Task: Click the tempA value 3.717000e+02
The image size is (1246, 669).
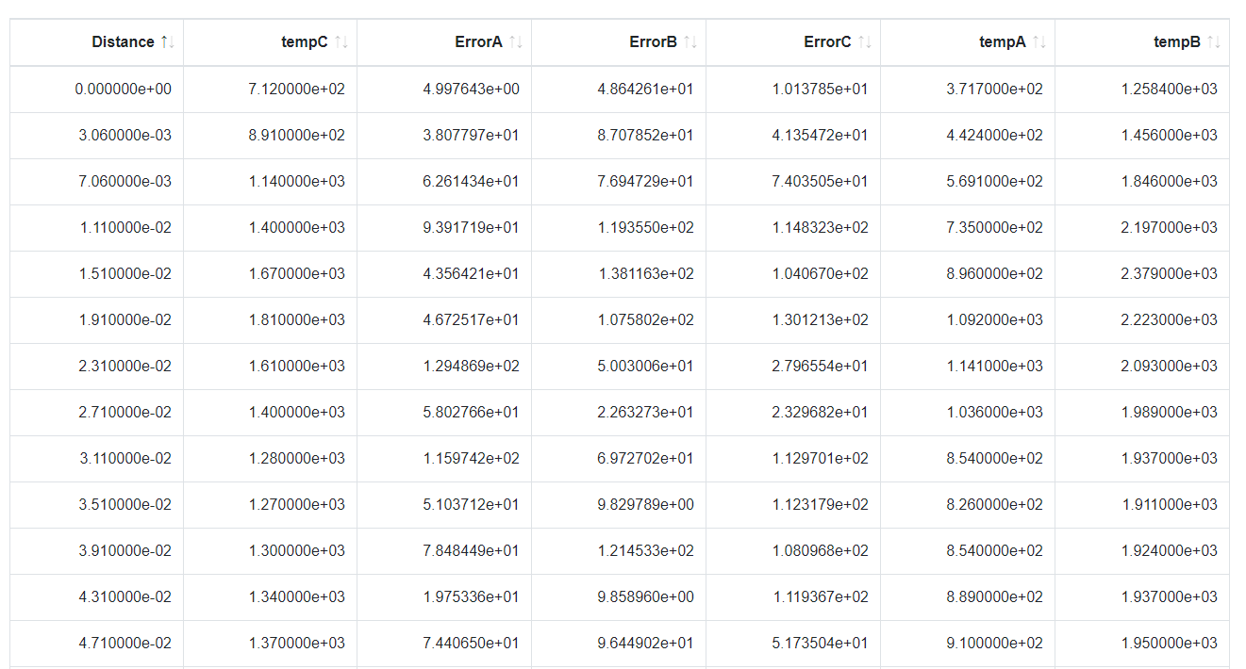Action: coord(995,90)
